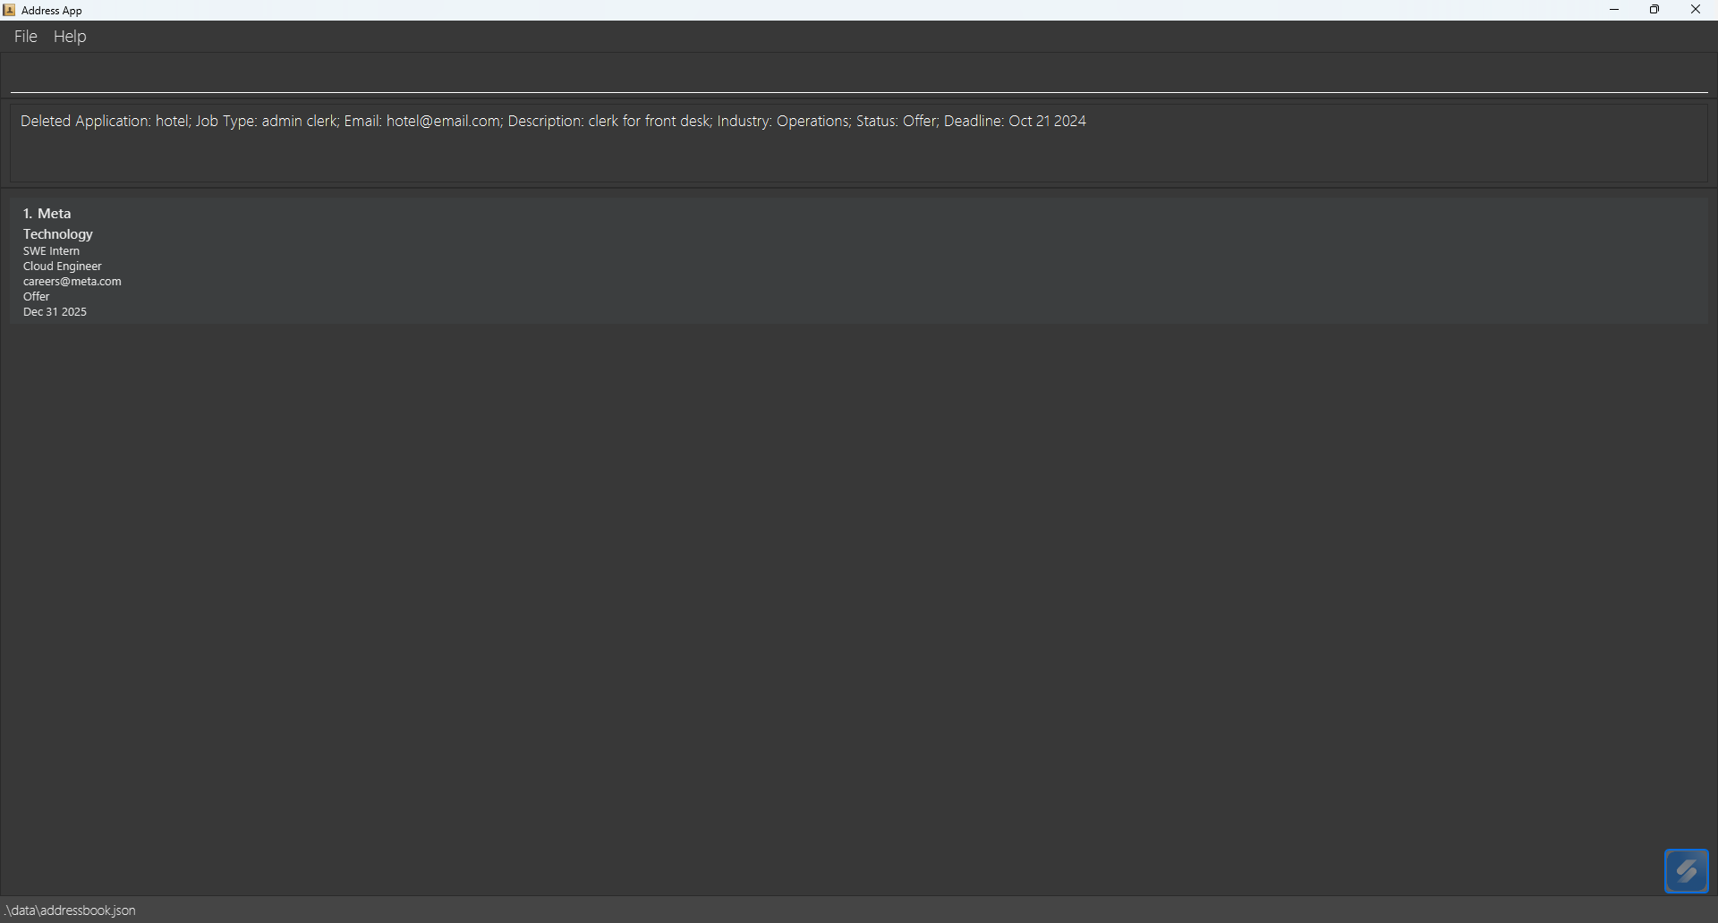Click the Offer status label

point(36,296)
